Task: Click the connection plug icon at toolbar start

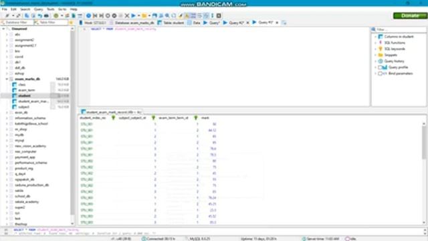Action: [7, 16]
